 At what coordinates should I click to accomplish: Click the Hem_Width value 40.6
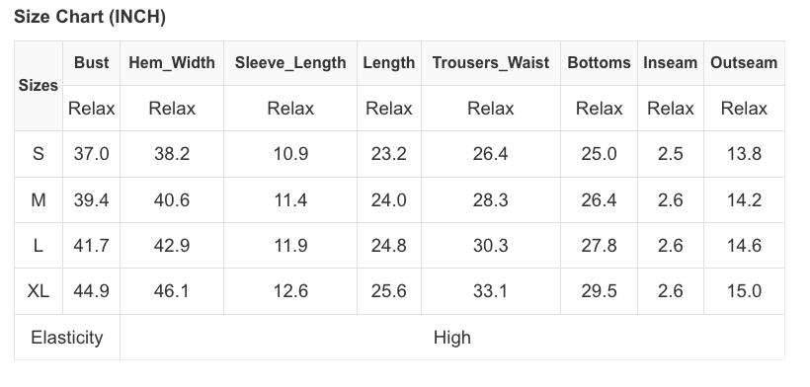(172, 199)
